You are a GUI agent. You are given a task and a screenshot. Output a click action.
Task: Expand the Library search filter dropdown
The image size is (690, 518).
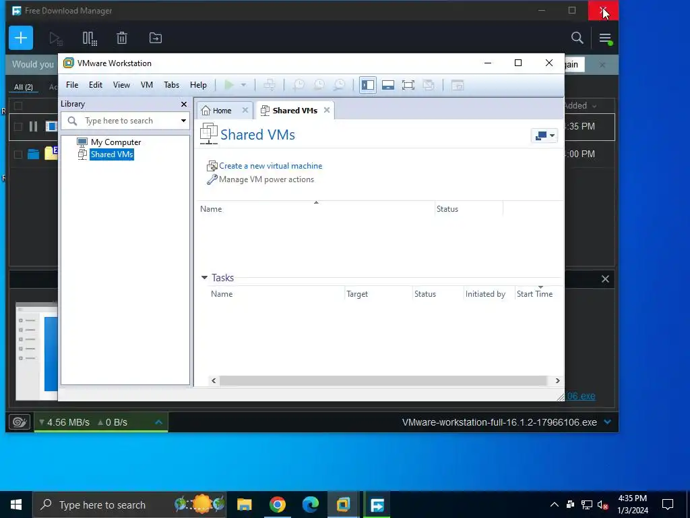(183, 121)
